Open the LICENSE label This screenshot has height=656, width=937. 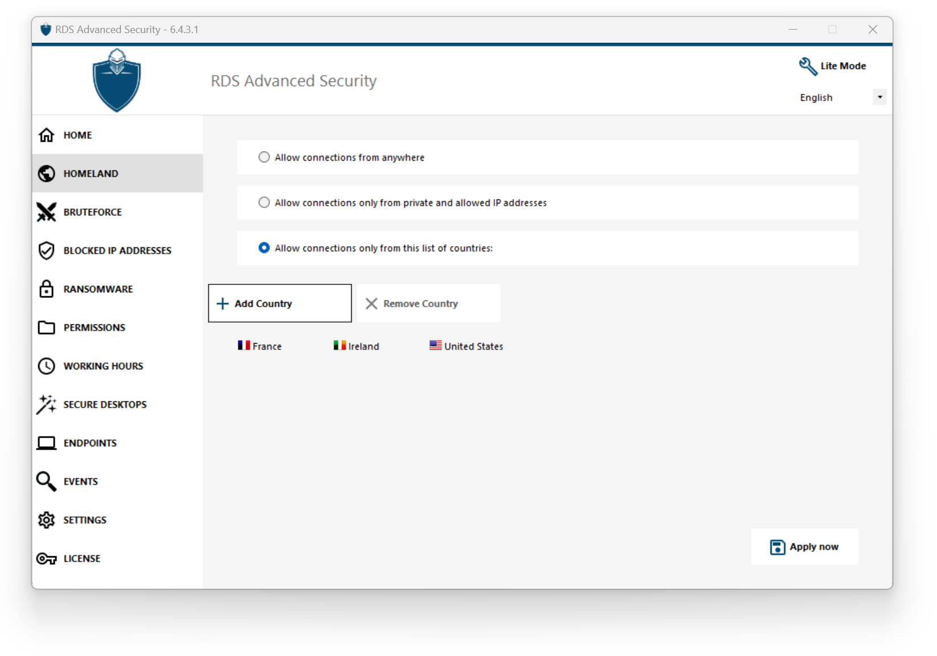[82, 559]
